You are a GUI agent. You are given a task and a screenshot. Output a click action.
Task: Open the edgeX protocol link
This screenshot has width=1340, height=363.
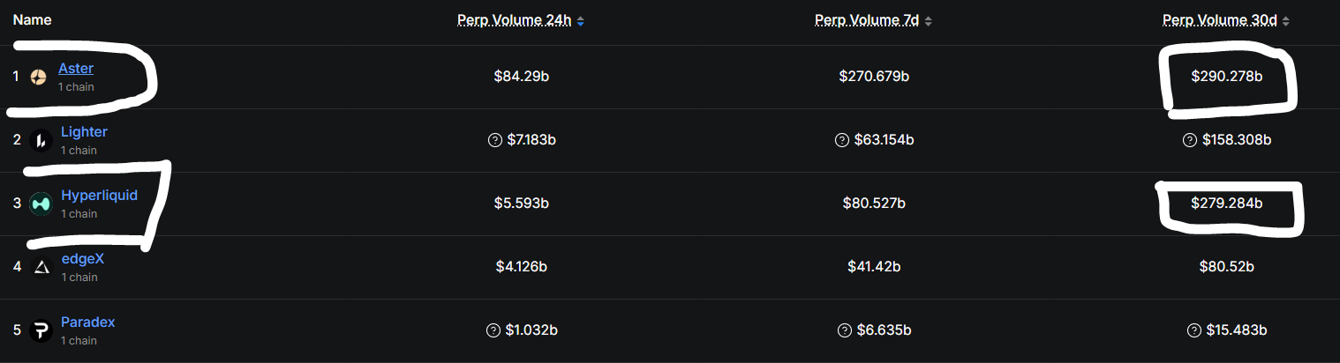pyautogui.click(x=82, y=259)
